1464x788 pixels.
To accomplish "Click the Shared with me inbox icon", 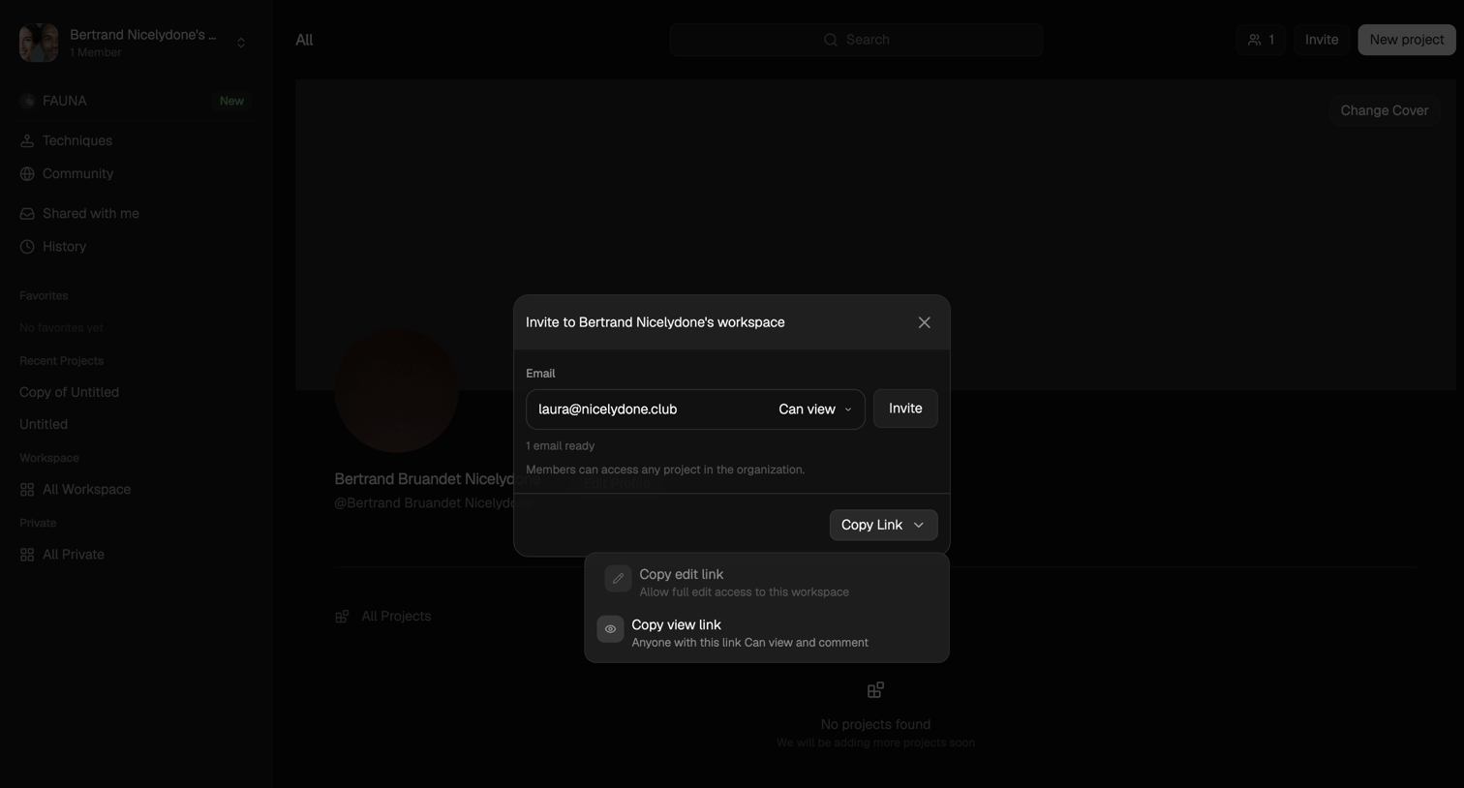I will (x=27, y=214).
